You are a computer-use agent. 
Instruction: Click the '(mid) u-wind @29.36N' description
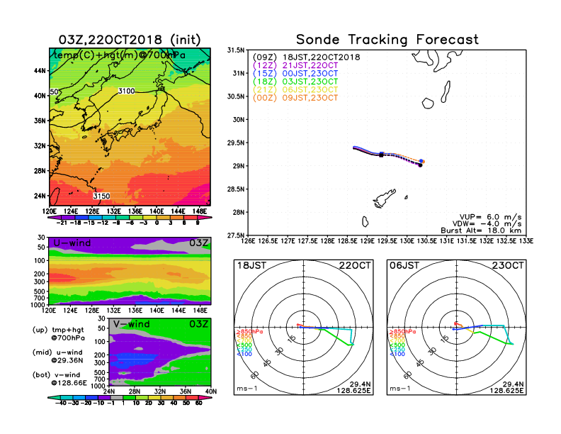58,356
